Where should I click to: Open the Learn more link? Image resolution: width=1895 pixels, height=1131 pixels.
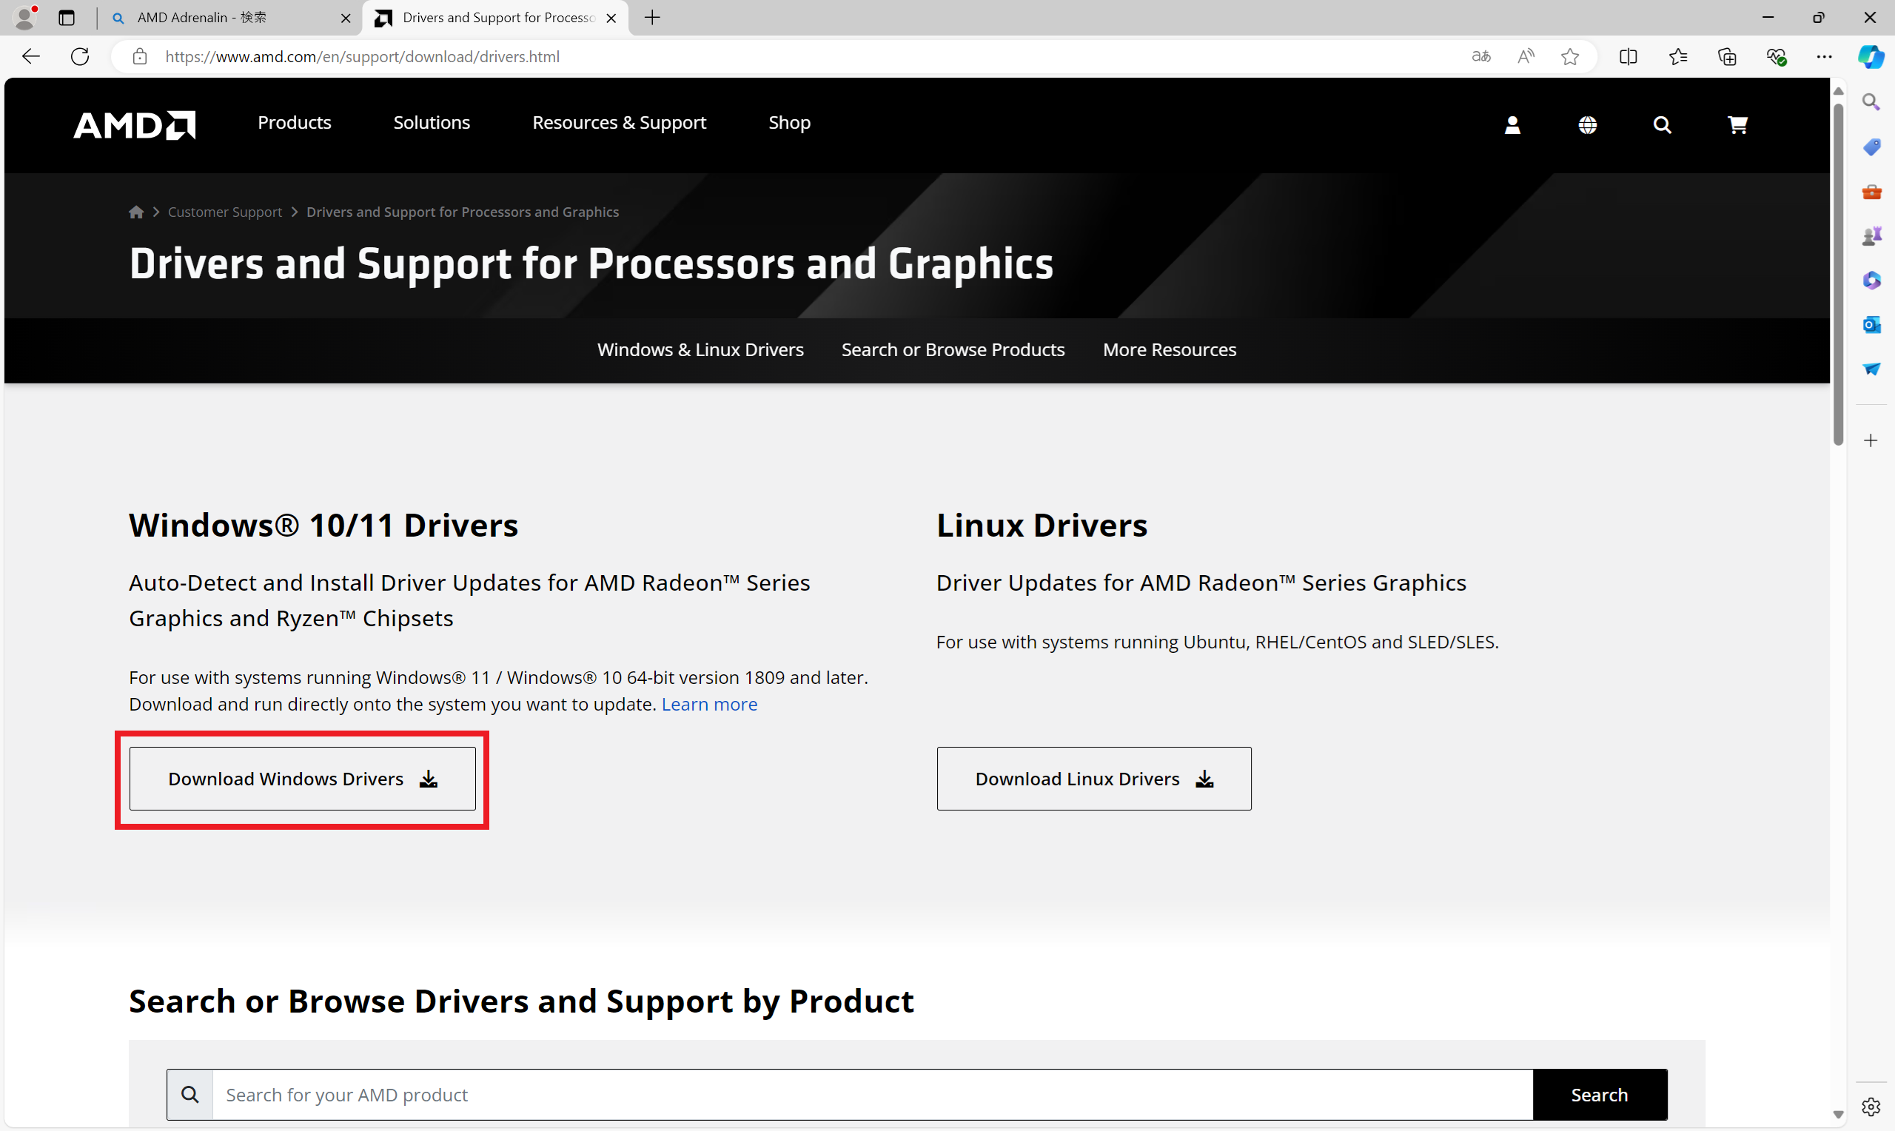708,704
